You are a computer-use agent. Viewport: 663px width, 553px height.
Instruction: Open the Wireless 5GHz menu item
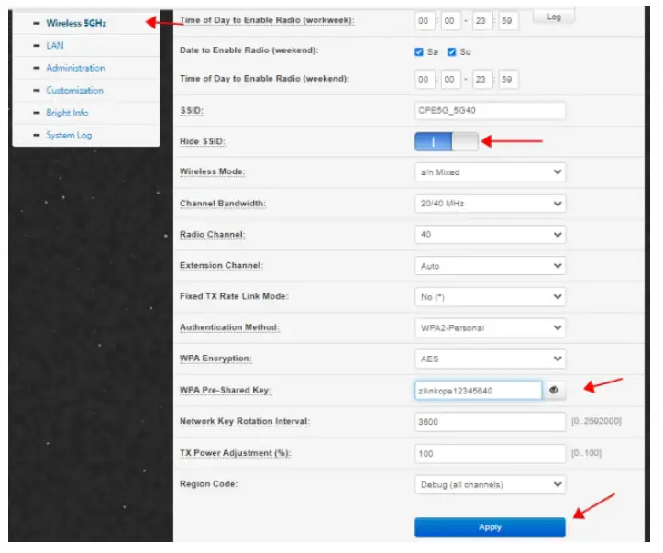click(x=76, y=23)
